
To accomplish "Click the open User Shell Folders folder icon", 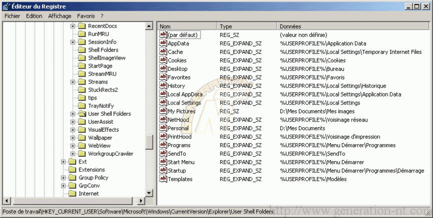I will 82,114.
